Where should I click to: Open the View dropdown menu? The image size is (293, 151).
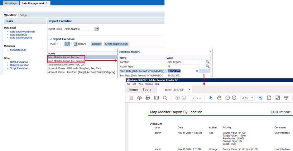(x=54, y=44)
